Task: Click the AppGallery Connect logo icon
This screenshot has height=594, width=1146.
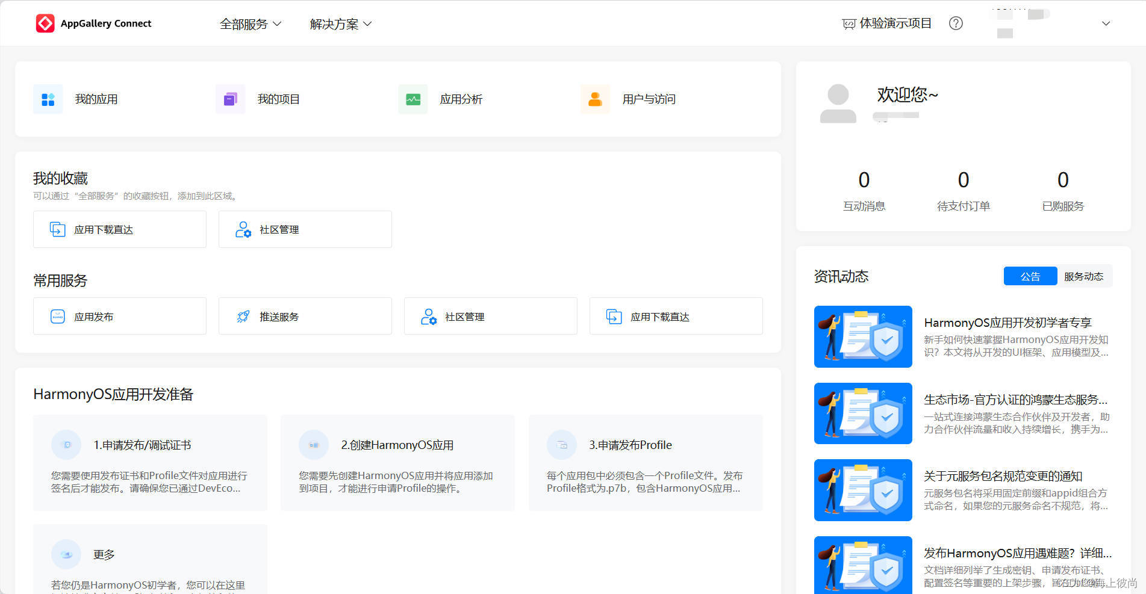Action: [x=45, y=23]
